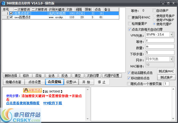178x123 pixels.
Task: Select 使用拨号换IP radio option
Action: (x=154, y=16)
